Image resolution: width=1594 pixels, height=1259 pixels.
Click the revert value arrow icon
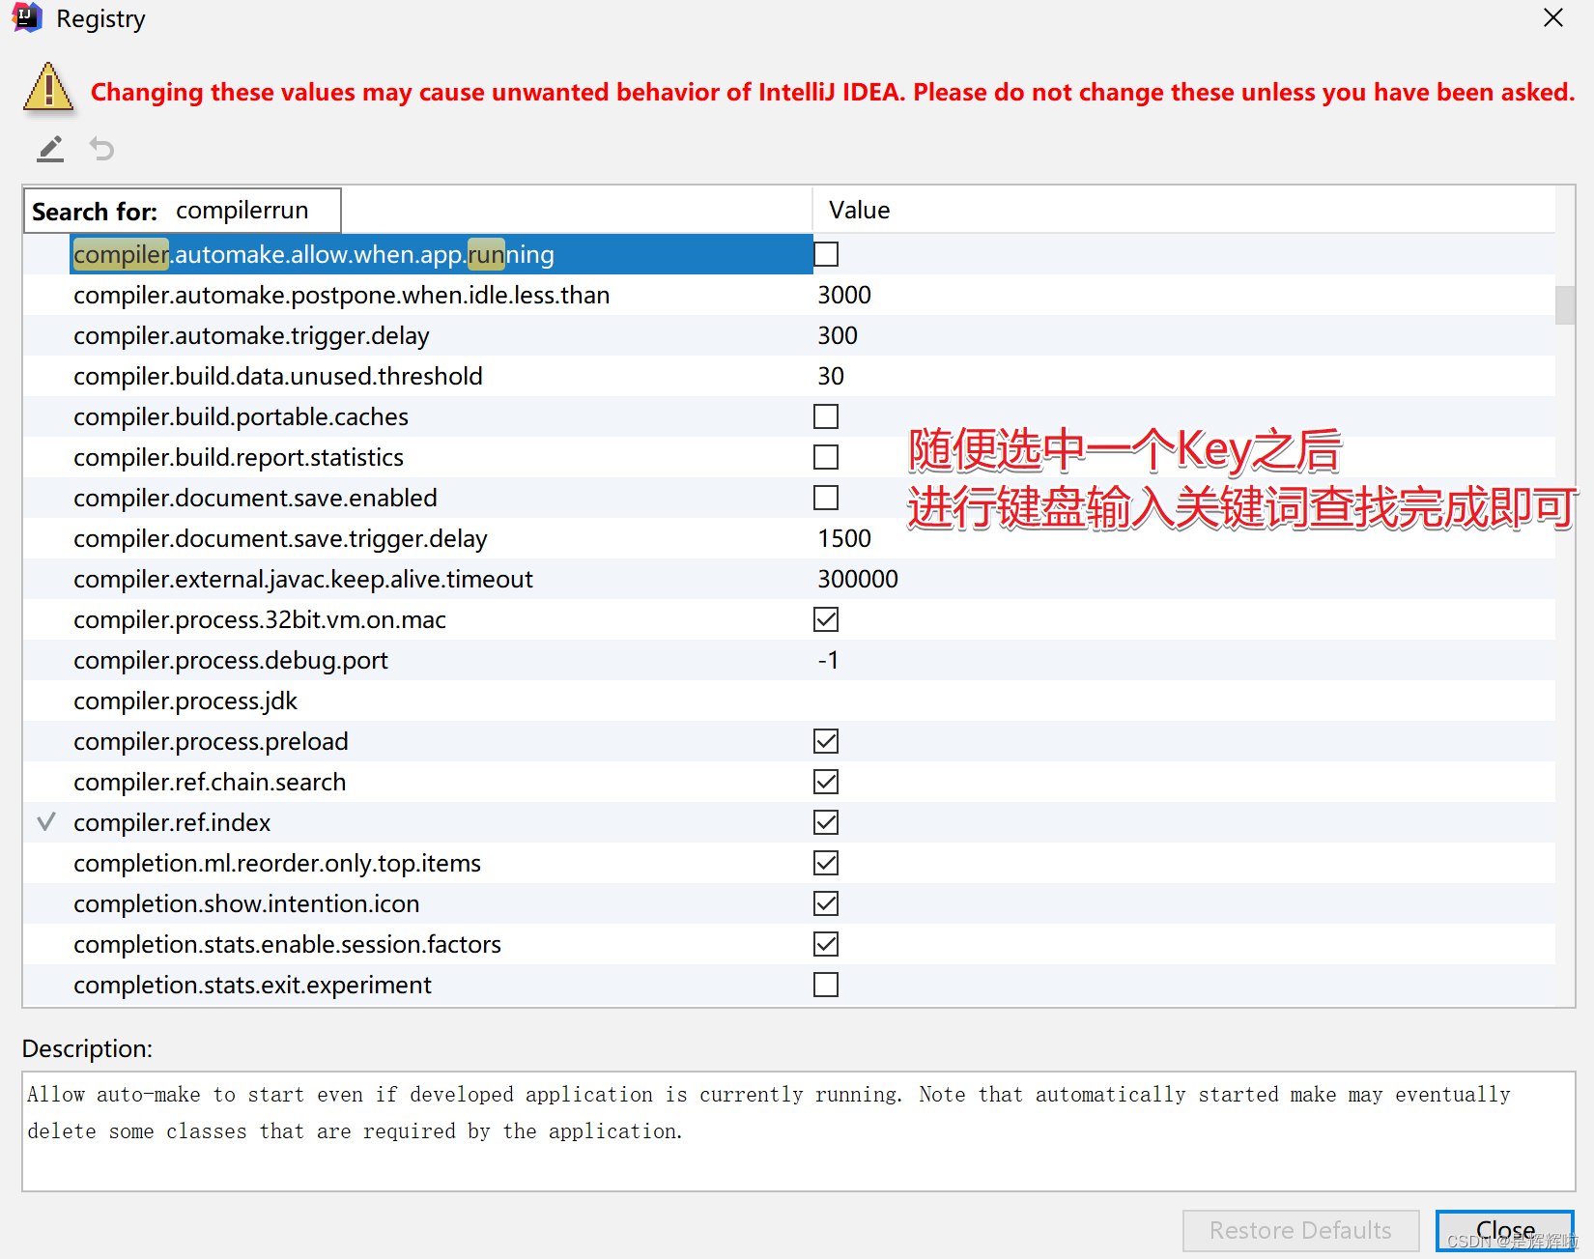tap(101, 149)
